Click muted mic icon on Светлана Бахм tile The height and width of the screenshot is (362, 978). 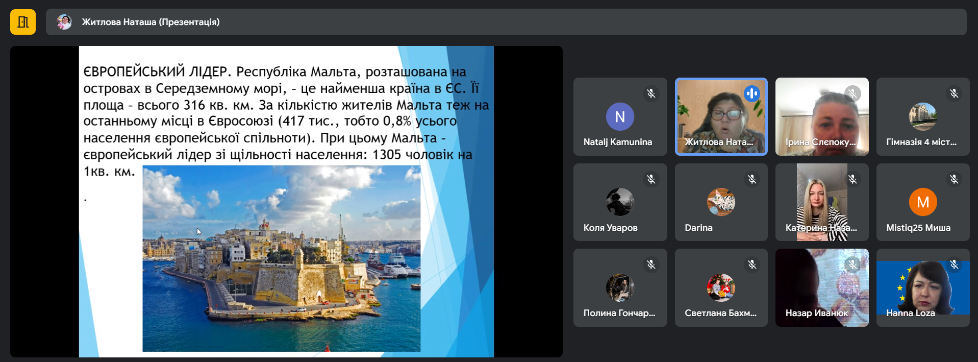[x=752, y=264]
